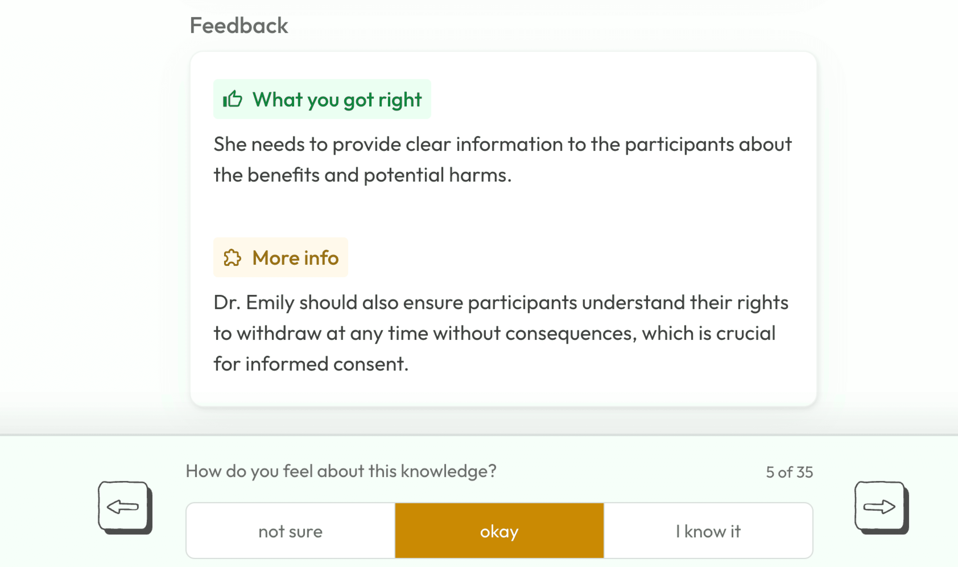Select the green 'What you got right' badge
The height and width of the screenshot is (567, 958).
coord(322,100)
